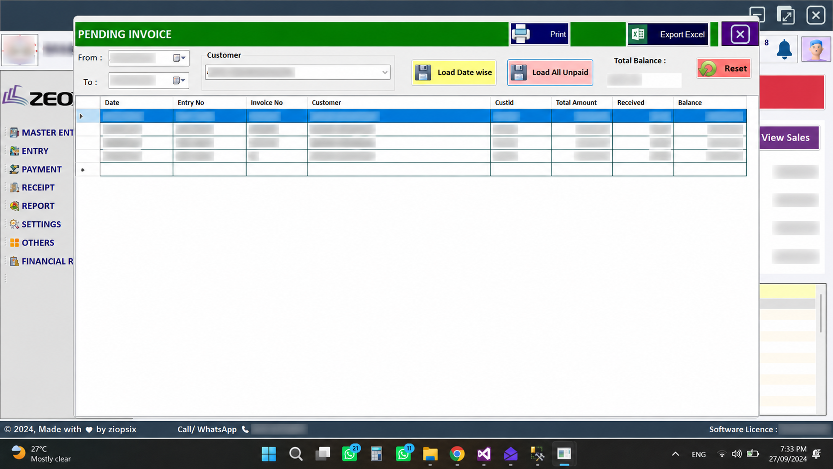Click the MASTER ENTRY sidebar icon
833x469 pixels.
[x=14, y=133]
